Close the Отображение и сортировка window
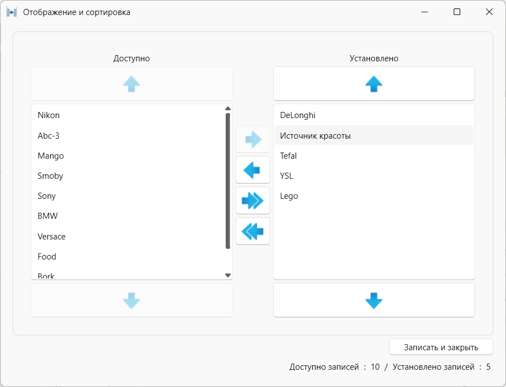The height and width of the screenshot is (387, 506). coord(489,12)
